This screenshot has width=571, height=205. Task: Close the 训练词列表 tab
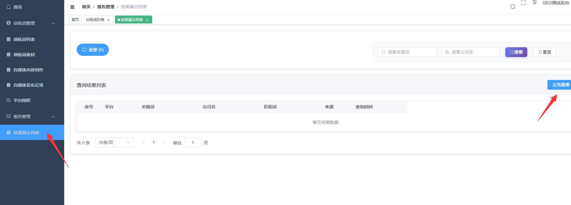109,20
